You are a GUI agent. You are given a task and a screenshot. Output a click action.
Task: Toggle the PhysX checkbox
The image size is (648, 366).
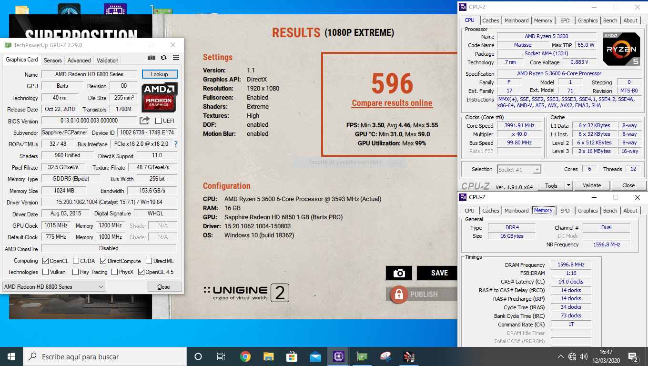pos(114,272)
